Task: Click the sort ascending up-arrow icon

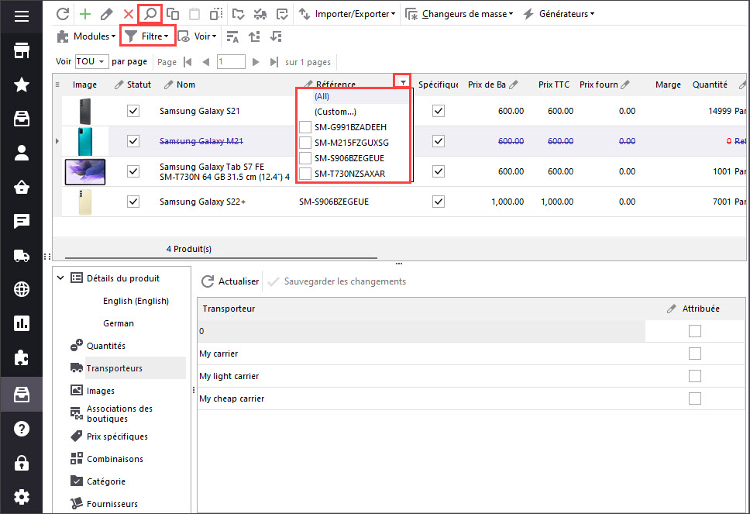Action: tap(254, 36)
